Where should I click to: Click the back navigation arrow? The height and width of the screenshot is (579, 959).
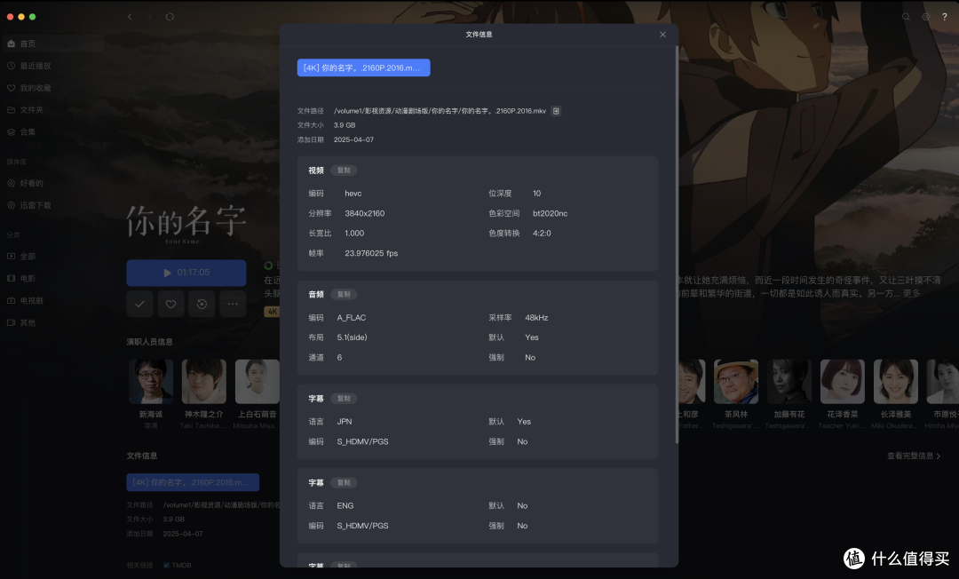(130, 17)
